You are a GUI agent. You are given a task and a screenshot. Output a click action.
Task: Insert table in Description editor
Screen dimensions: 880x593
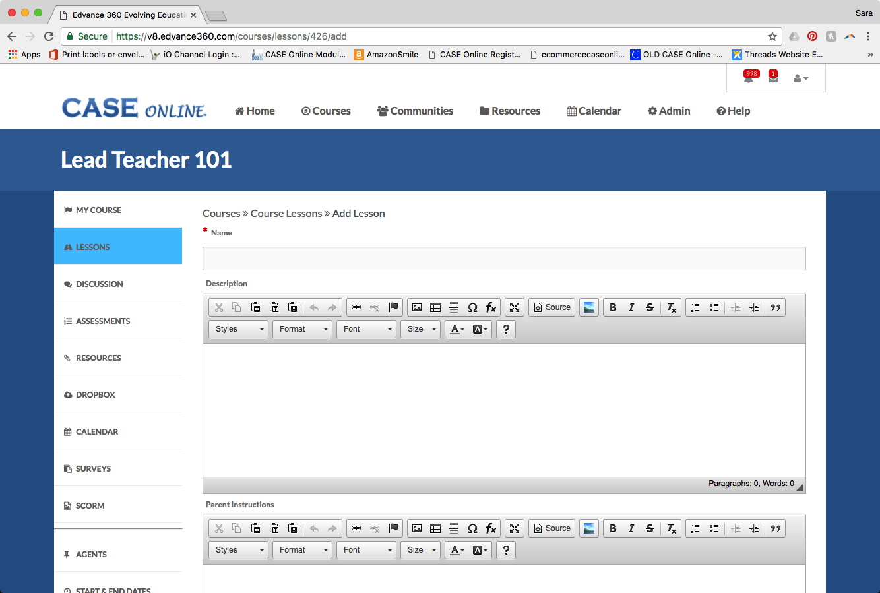click(x=435, y=307)
